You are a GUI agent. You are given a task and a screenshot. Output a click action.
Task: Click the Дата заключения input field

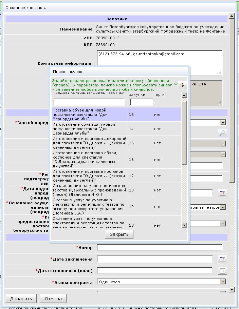coord(155,259)
